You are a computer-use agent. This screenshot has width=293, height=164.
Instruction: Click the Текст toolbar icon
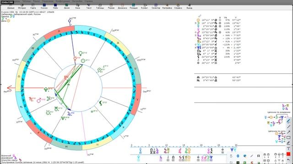click(x=89, y=6)
